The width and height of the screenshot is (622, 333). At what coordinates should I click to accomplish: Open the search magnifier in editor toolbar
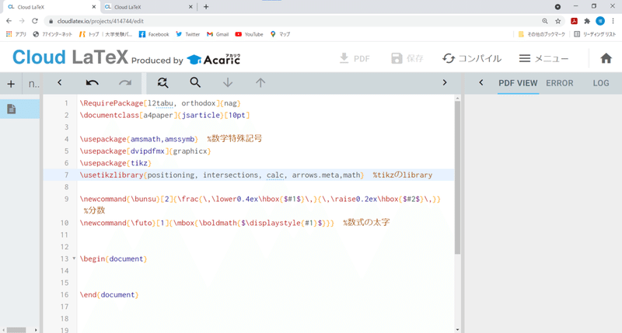[195, 82]
